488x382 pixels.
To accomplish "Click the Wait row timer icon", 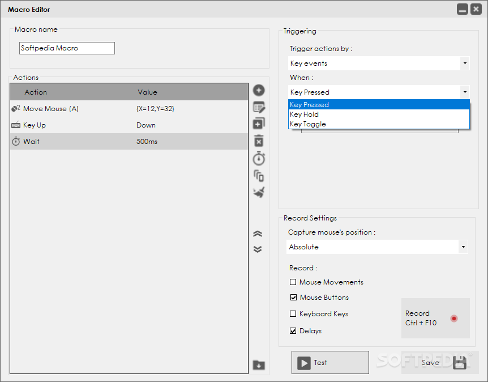I will [x=16, y=142].
